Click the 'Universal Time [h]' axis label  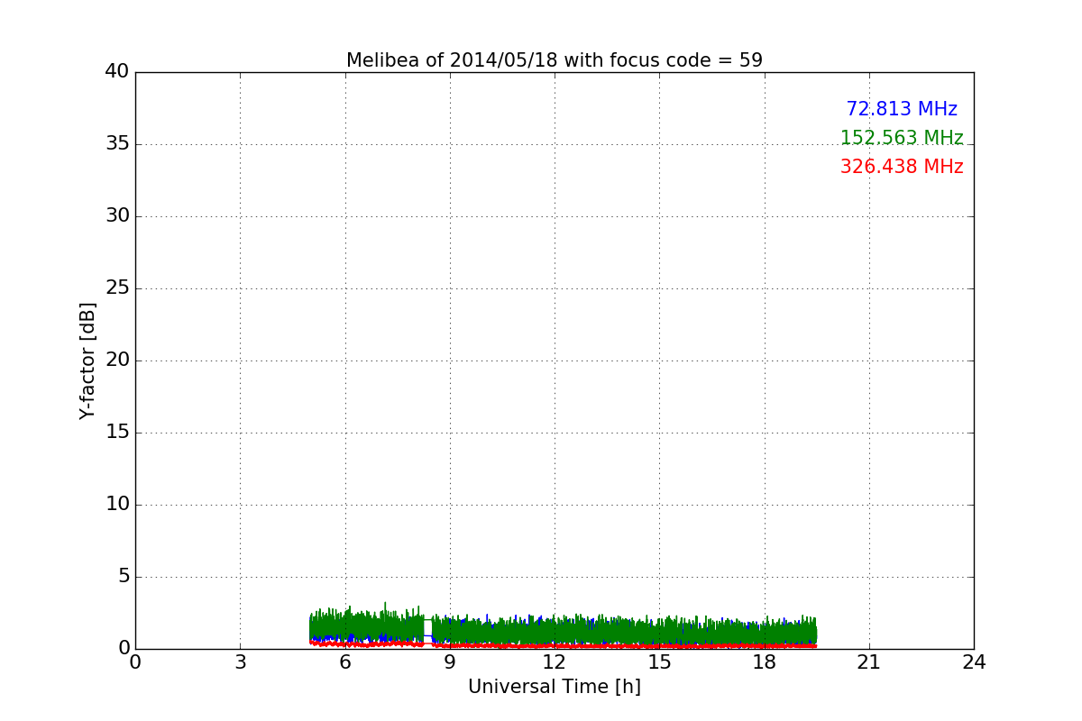click(555, 687)
